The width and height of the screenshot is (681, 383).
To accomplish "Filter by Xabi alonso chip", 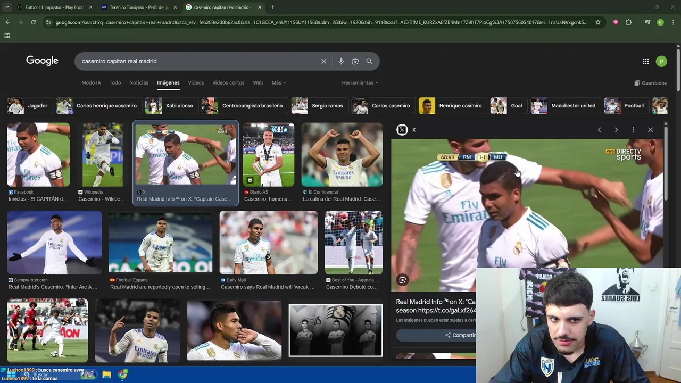I will (172, 106).
